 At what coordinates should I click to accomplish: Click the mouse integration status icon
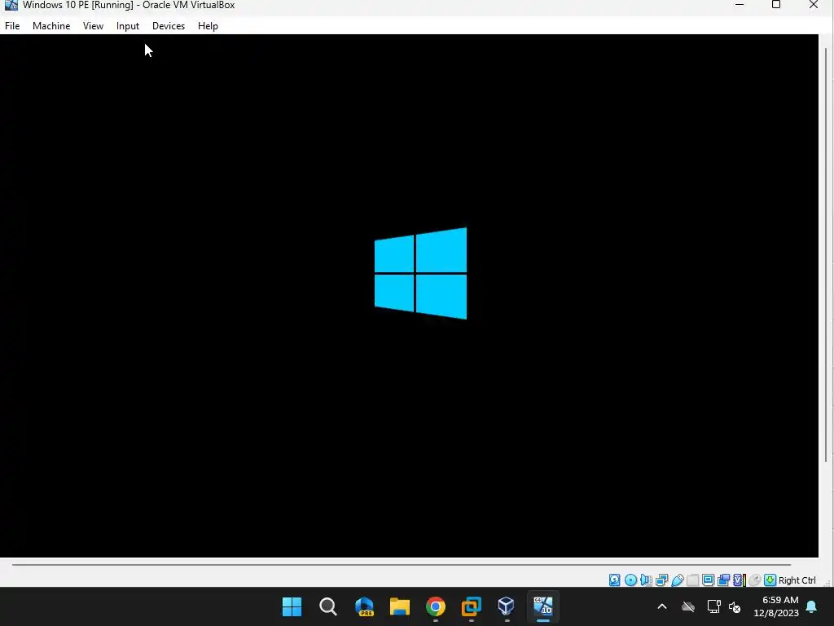754,580
